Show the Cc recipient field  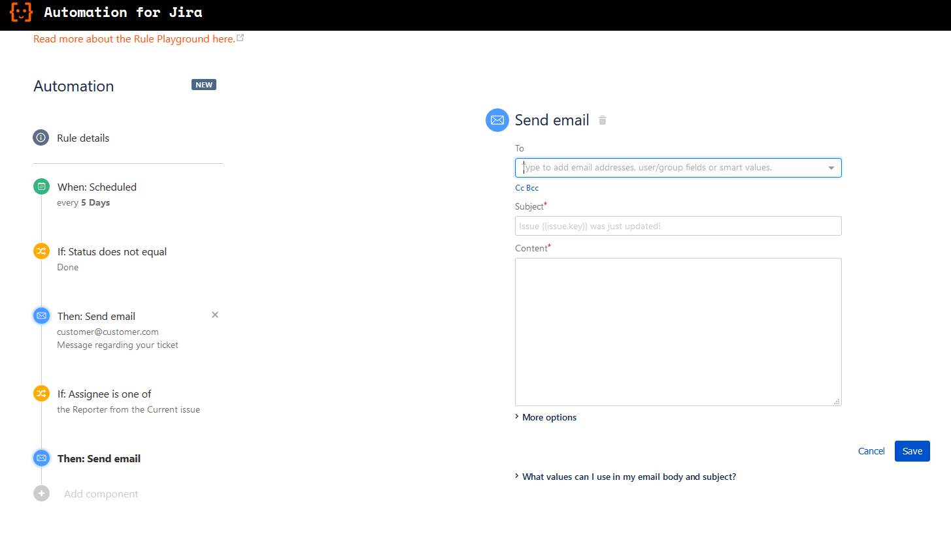520,187
